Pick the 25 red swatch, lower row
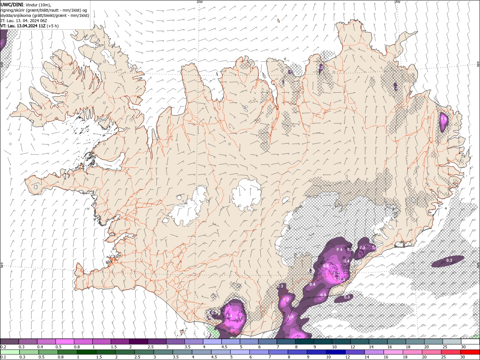This screenshot has width=480, height=360. coord(450,352)
